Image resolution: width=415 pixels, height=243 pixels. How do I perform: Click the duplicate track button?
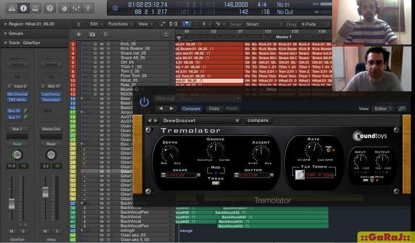(92, 34)
